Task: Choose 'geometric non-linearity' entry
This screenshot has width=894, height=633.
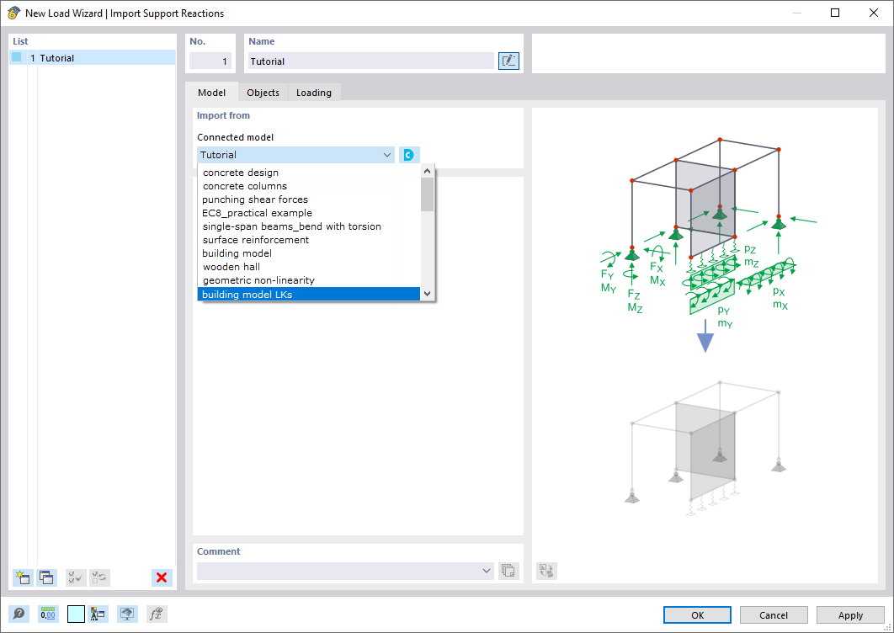Action: [308, 280]
